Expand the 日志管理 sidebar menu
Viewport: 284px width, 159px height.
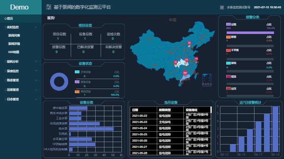pyautogui.click(x=21, y=99)
